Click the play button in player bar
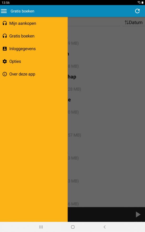The width and height of the screenshot is (145, 232). tap(138, 214)
